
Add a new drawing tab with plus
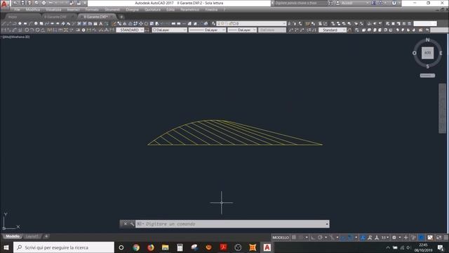(x=121, y=17)
